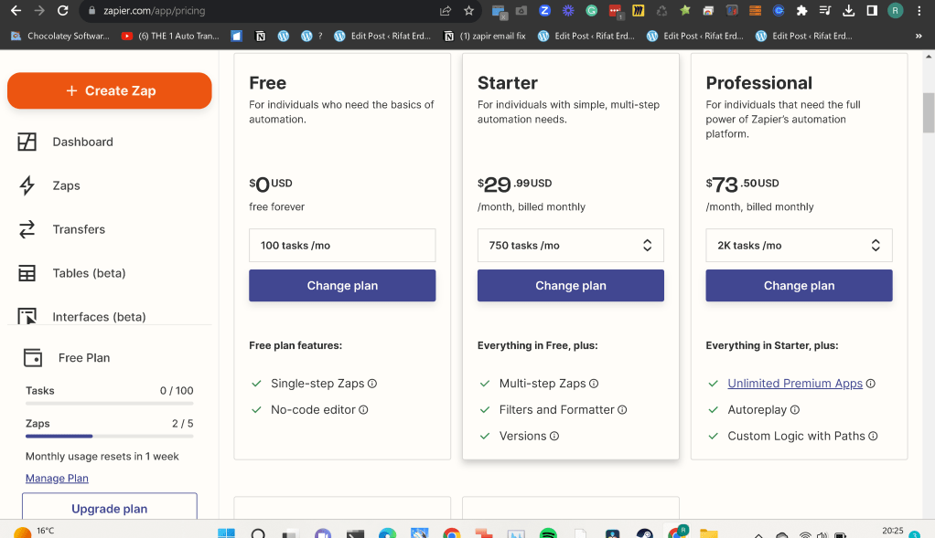Open the Windows Start button
Screen dimensions: 935x538
pyautogui.click(x=226, y=533)
